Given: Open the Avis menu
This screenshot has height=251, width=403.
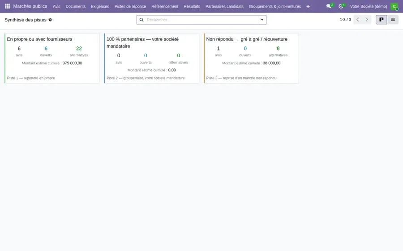Looking at the screenshot, I should [56, 6].
